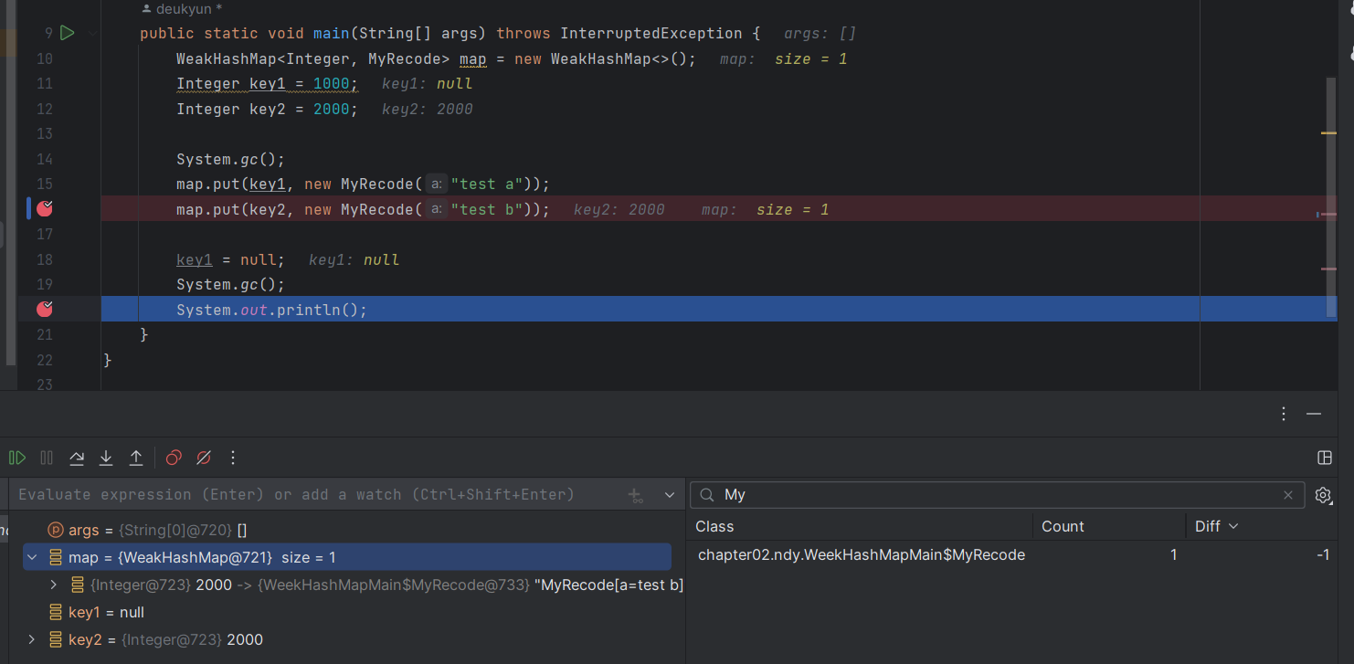The image size is (1354, 664).
Task: Open the View Breakpoints icon
Action: (174, 458)
